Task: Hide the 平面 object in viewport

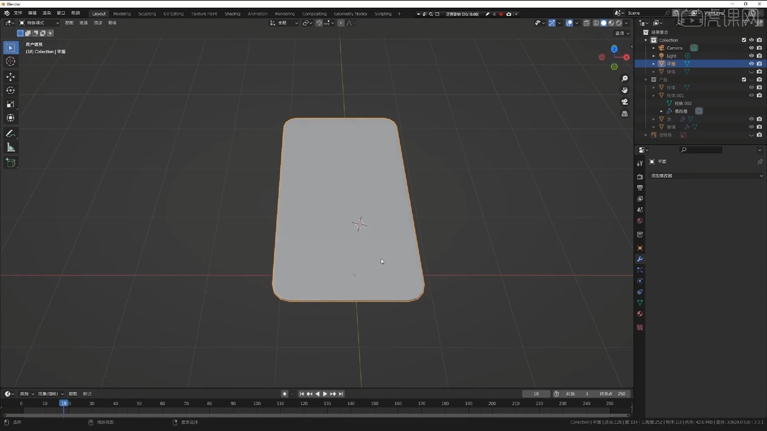Action: pyautogui.click(x=751, y=64)
